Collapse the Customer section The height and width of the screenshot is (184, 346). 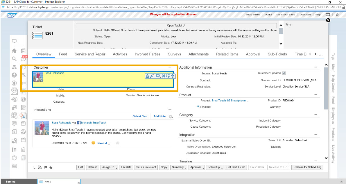170,67
